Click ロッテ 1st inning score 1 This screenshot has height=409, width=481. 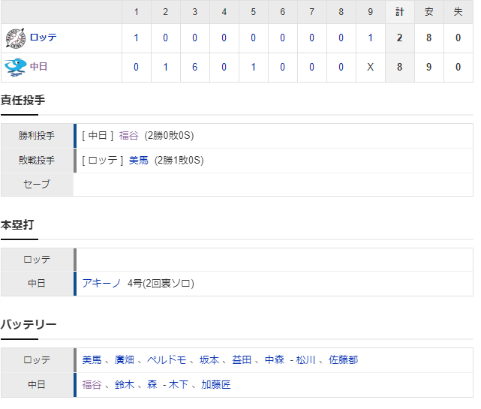click(137, 38)
